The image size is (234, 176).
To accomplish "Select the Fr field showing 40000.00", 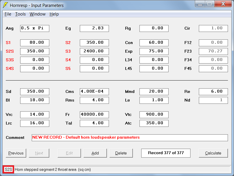I will tap(94, 115).
